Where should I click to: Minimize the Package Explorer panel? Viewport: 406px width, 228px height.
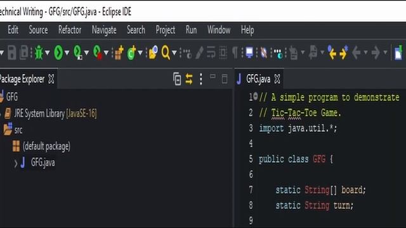pos(213,76)
